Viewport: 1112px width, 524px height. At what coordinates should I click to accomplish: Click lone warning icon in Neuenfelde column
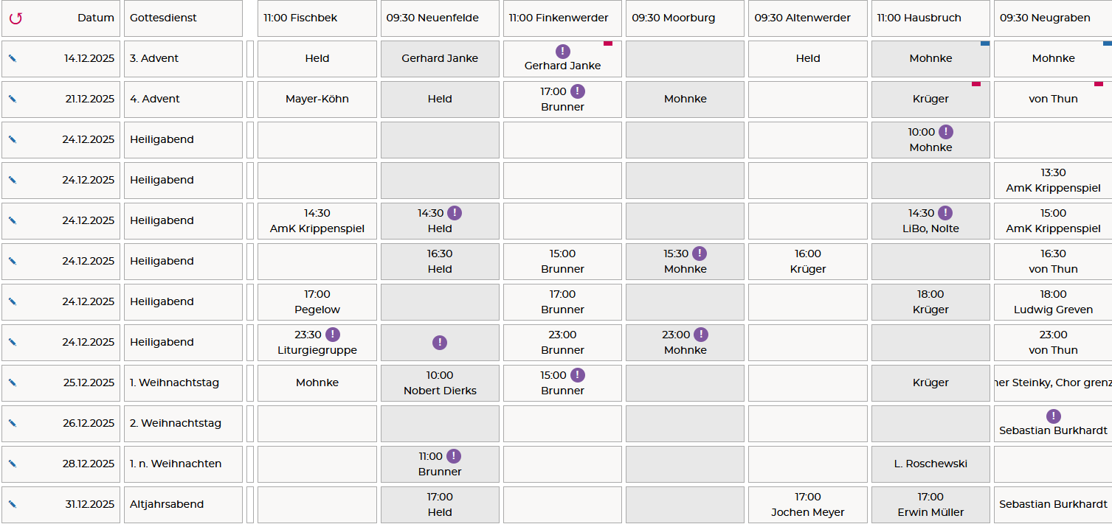[x=440, y=342]
